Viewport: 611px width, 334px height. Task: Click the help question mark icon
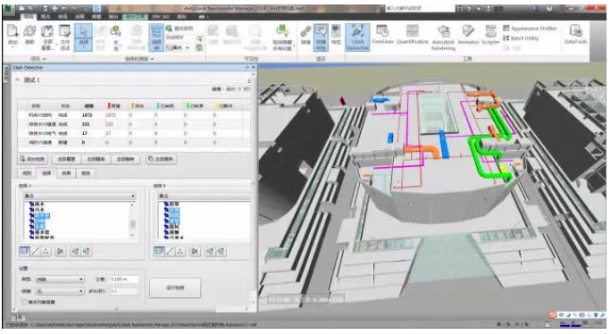pyautogui.click(x=549, y=8)
